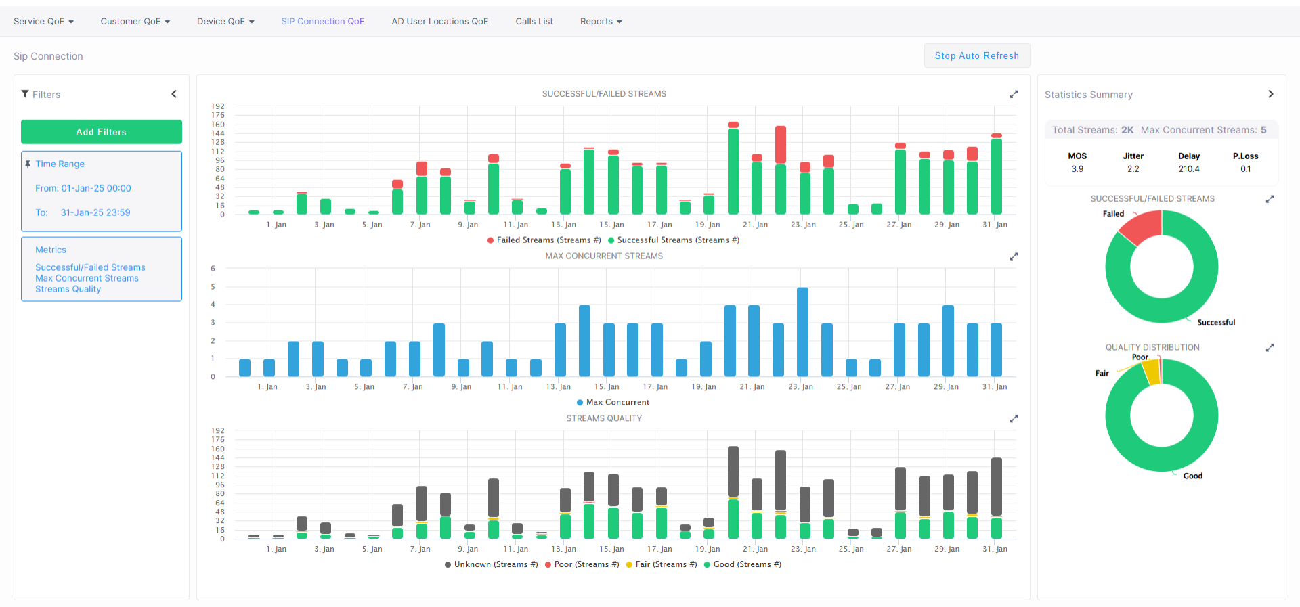Click the Add Filters button

coord(102,132)
